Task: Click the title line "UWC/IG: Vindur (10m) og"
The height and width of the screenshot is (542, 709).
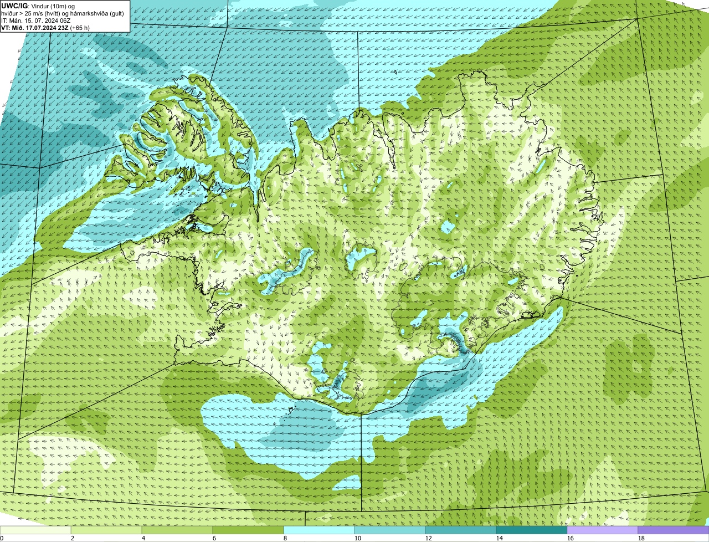Action: 38,6
